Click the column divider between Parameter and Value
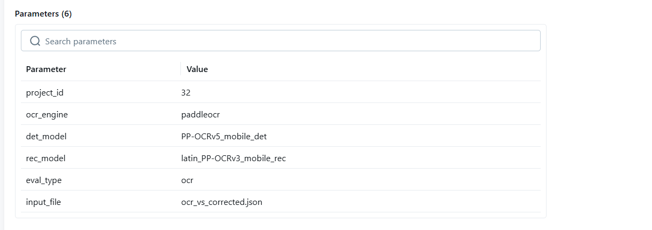This screenshot has height=230, width=652. pyautogui.click(x=181, y=69)
